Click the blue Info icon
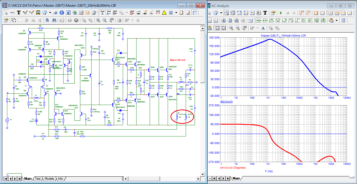 [x=61, y=13]
